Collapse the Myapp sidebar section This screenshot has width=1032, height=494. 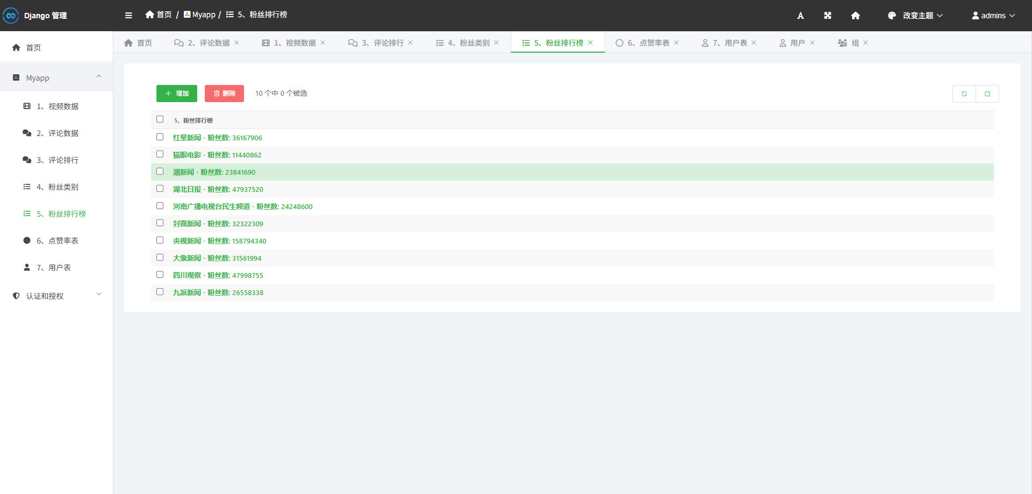click(56, 77)
